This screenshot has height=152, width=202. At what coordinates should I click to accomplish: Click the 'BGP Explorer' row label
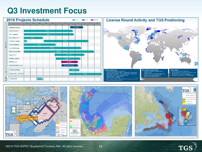coord(13,62)
